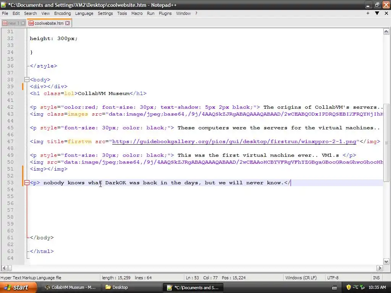Open the Tools menu
Screen dimensions: 391x293
coord(122,13)
